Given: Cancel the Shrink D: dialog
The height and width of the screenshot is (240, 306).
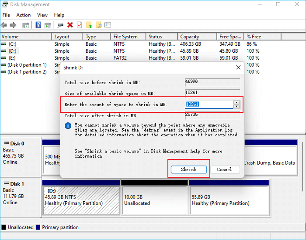Looking at the screenshot, I should point(225,169).
